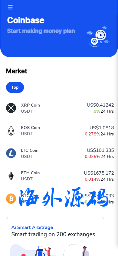Image resolution: width=118 pixels, height=256 pixels.
Task: Click Smart trading on 200 exchanges text
Action: (53, 234)
